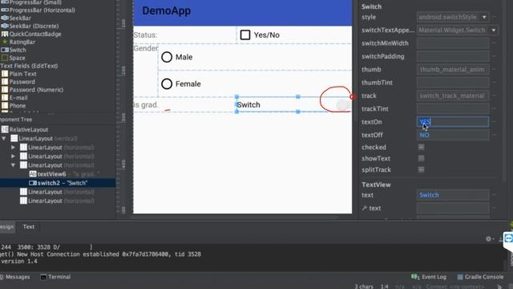513x289 pixels.
Task: Click the switchMinWidth input field
Action: tap(453, 43)
